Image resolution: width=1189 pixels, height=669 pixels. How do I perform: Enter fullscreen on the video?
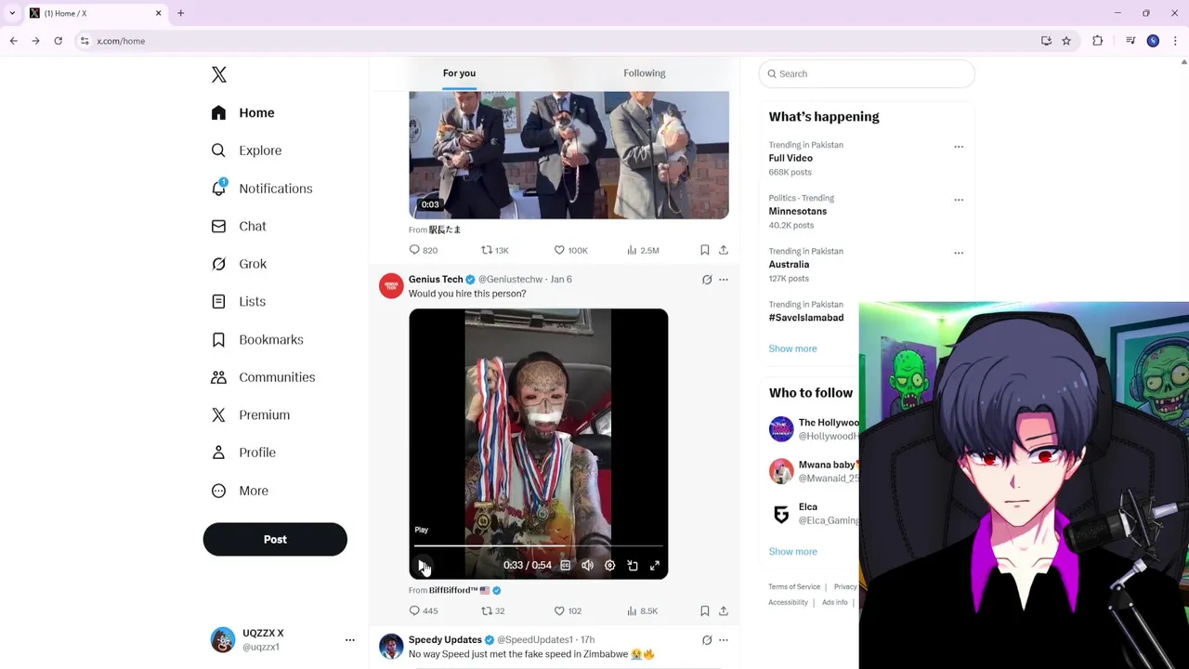[x=655, y=565]
